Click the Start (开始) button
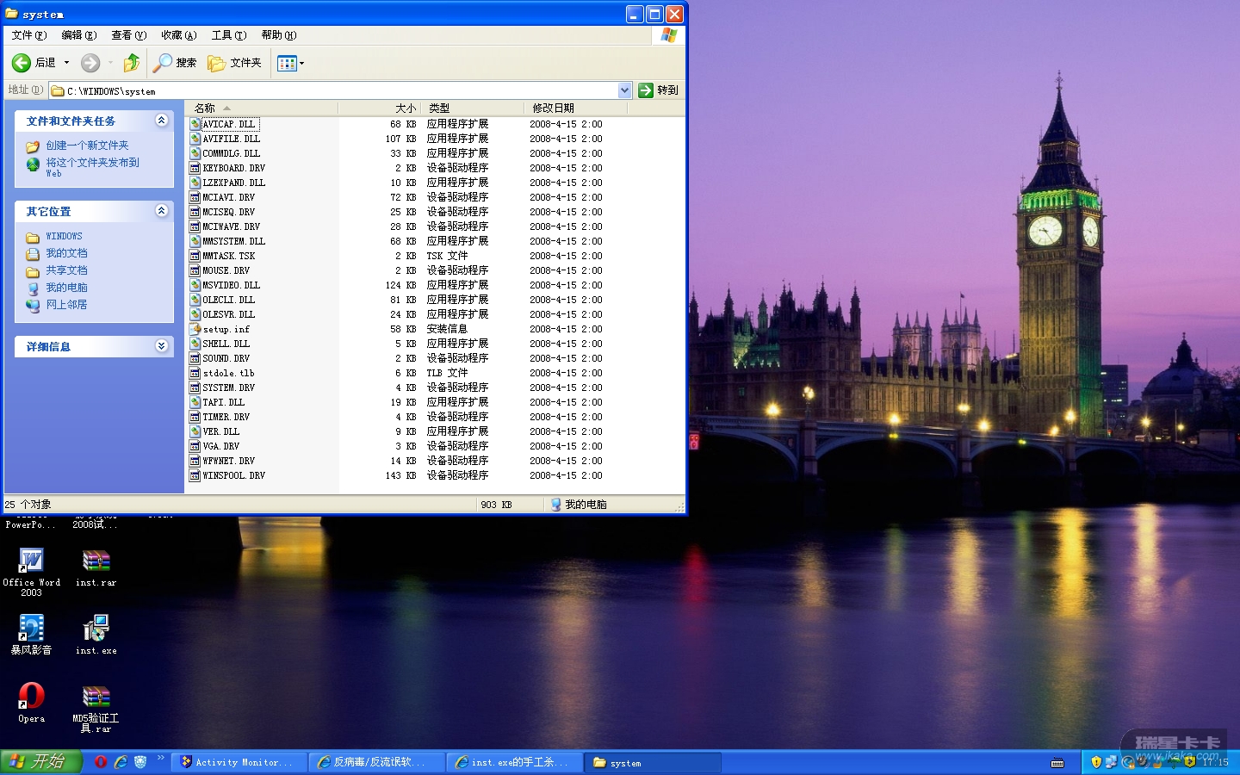The height and width of the screenshot is (775, 1240). [40, 762]
